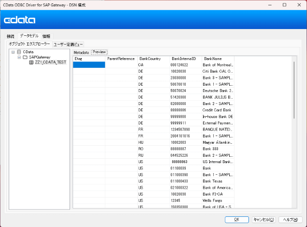Select cell 'Credit Card Bank'

pos(218,110)
